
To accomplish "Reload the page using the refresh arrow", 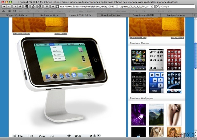I will pyautogui.click(x=152, y=6).
